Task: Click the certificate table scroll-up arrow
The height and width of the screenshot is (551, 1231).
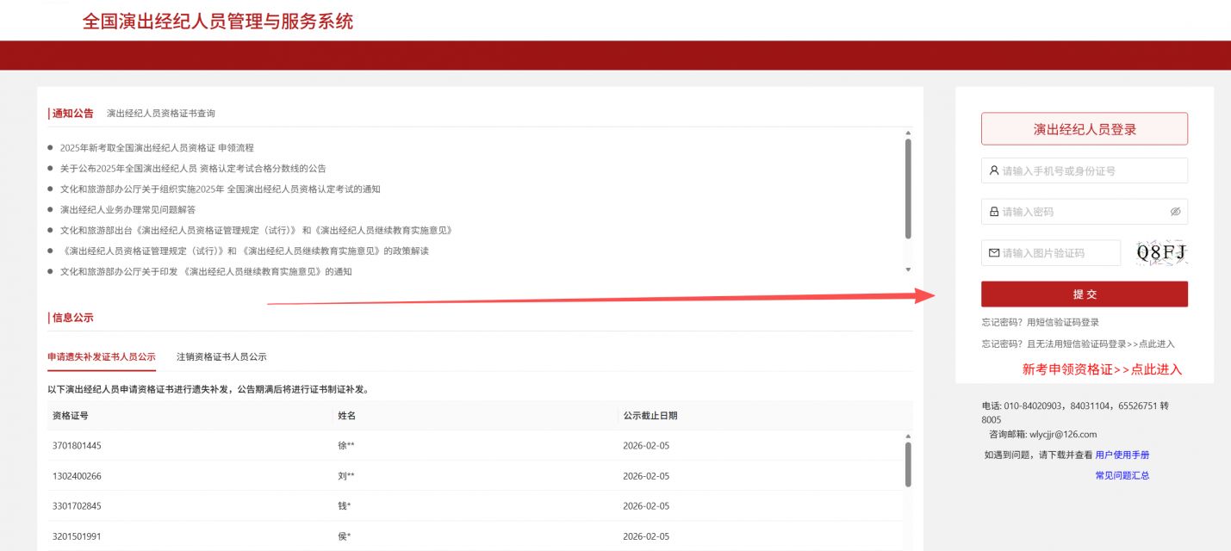Action: 908,436
